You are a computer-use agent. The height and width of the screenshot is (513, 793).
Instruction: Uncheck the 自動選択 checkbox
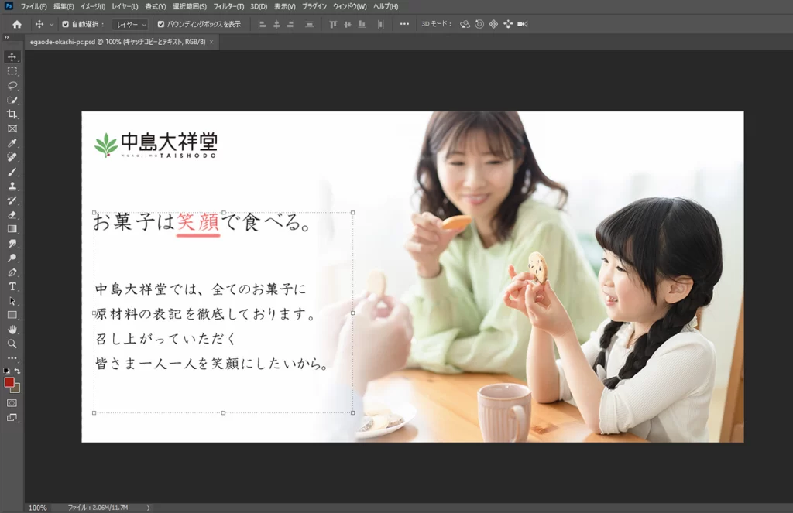(x=65, y=24)
